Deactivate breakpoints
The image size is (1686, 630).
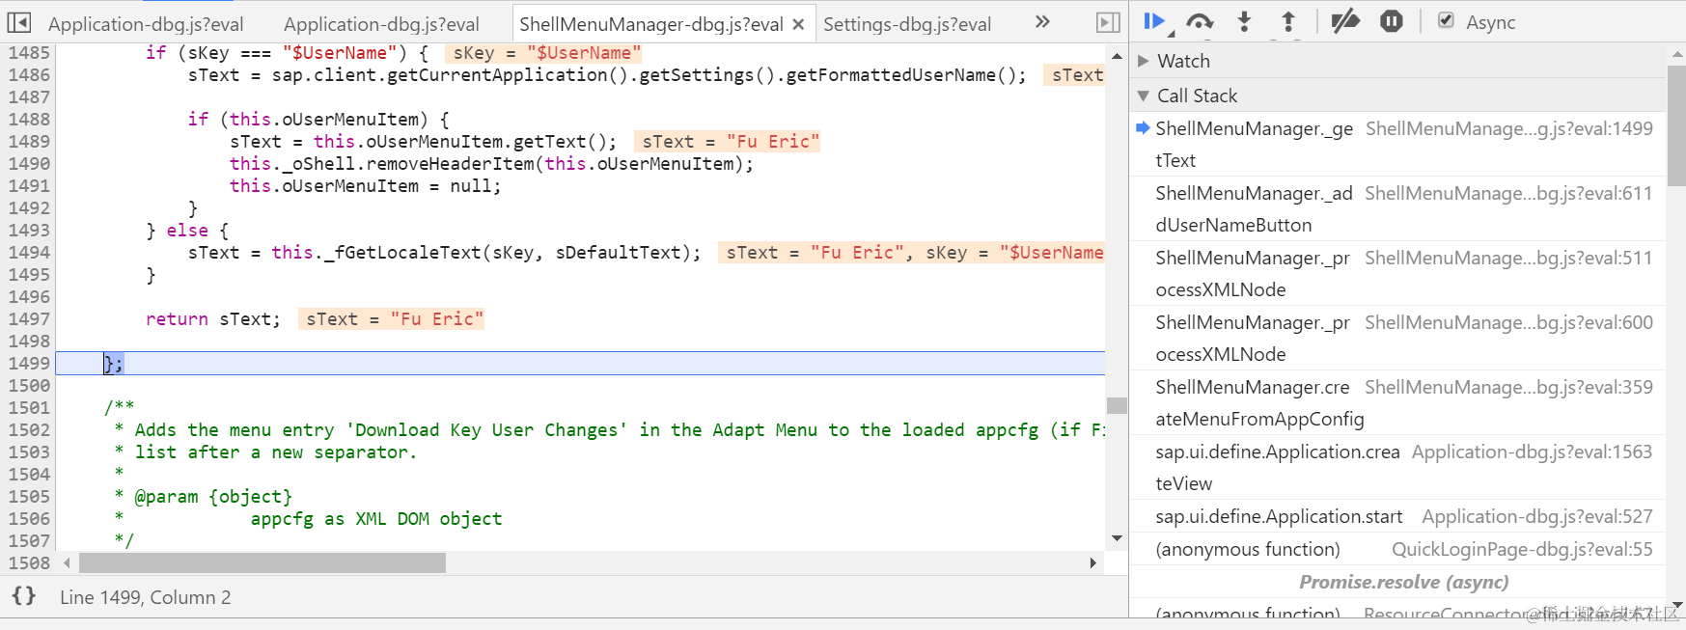tap(1344, 21)
